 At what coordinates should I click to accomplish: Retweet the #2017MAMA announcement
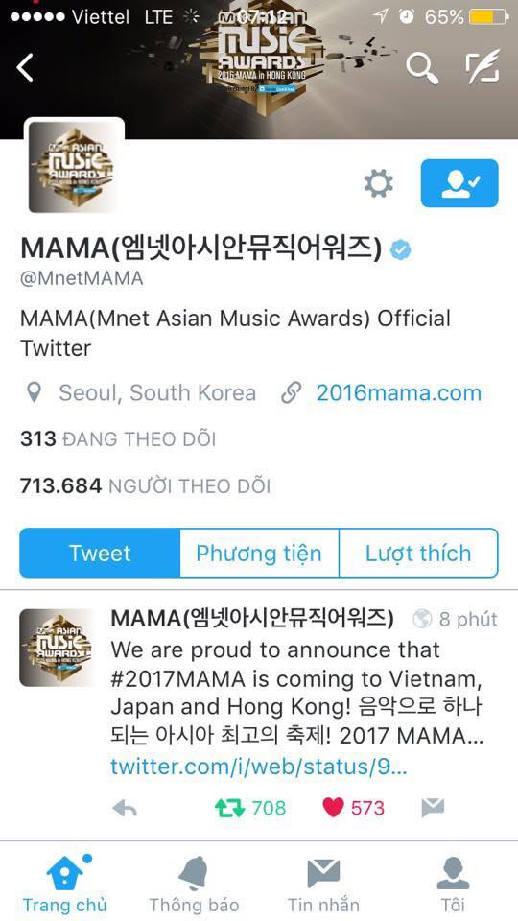click(x=250, y=808)
